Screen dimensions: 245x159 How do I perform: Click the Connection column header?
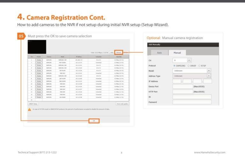click(99, 57)
